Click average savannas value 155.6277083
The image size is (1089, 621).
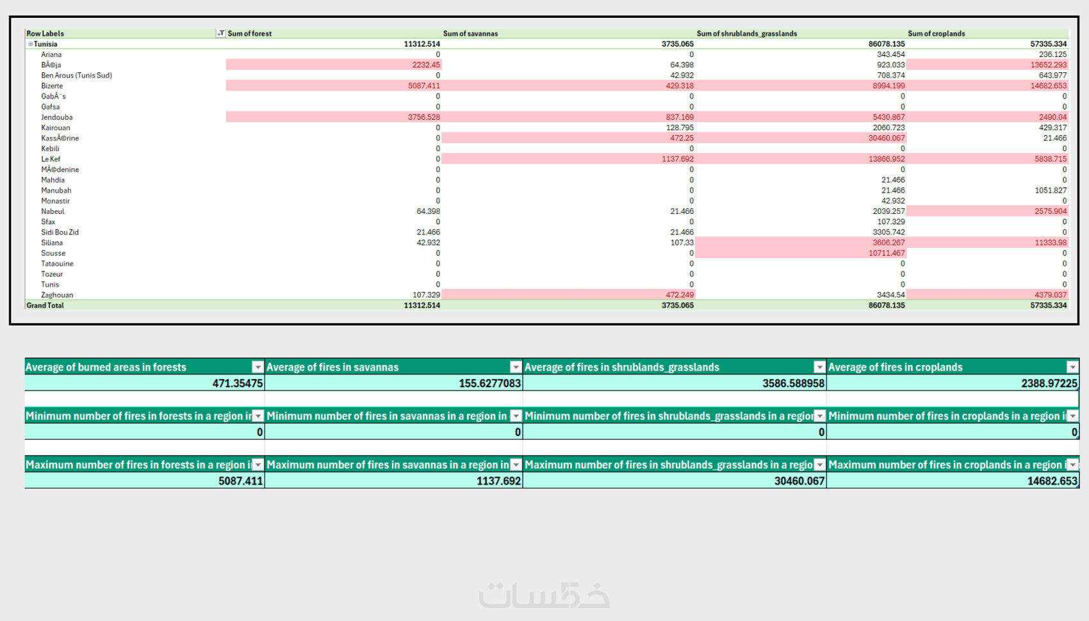point(490,383)
